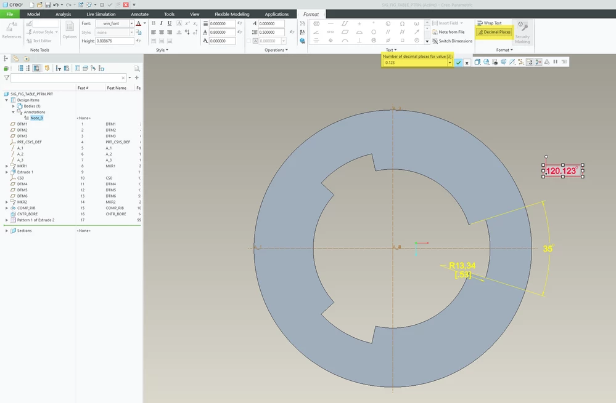Click the Height value field

114,41
